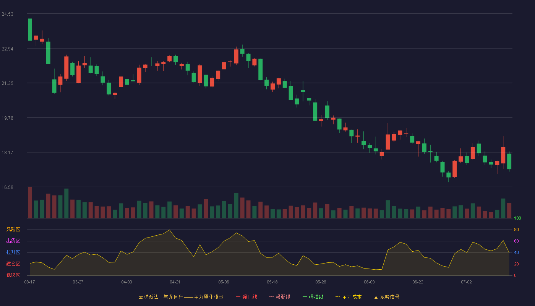Toggle the 主力成本 legend series
Viewport: 535px width, 306px height.
(349, 297)
